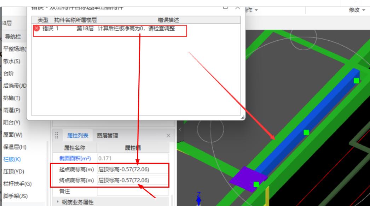Click the 类型 column header
The height and width of the screenshot is (206, 370).
43,20
